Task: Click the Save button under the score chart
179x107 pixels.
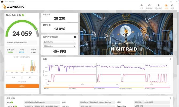Action: 30,77
